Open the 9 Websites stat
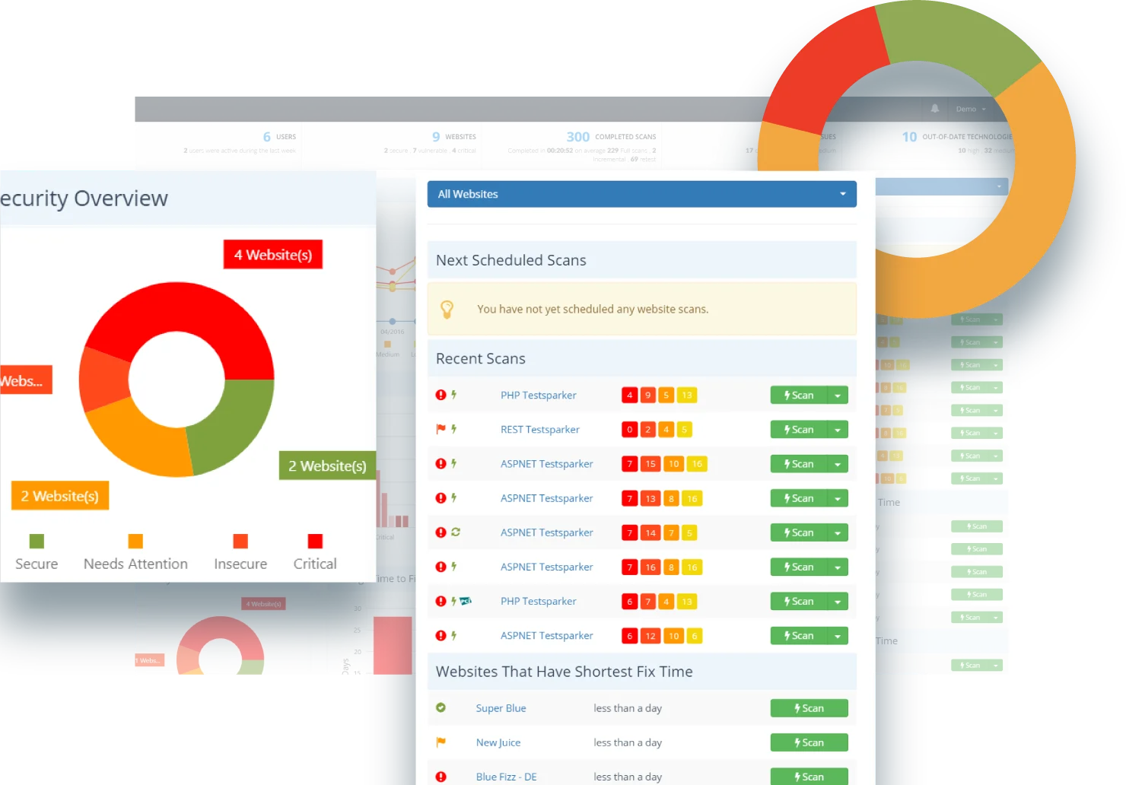Screen dimensions: 1126x785 [x=453, y=137]
